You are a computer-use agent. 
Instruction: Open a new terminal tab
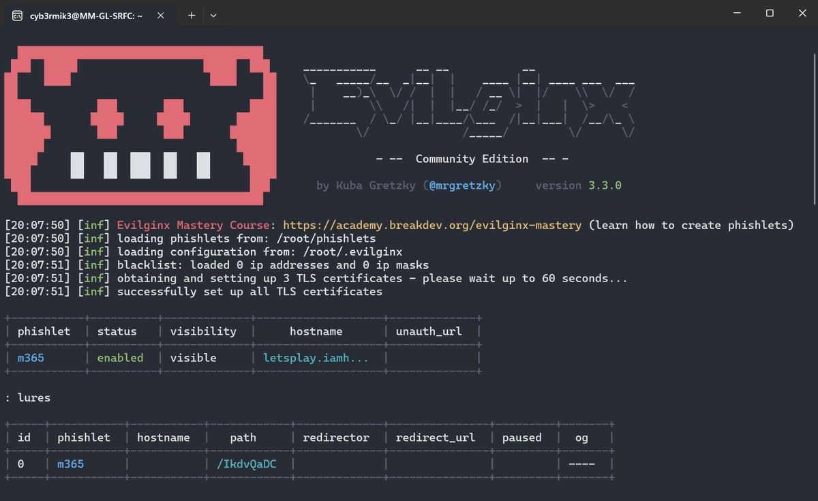192,15
